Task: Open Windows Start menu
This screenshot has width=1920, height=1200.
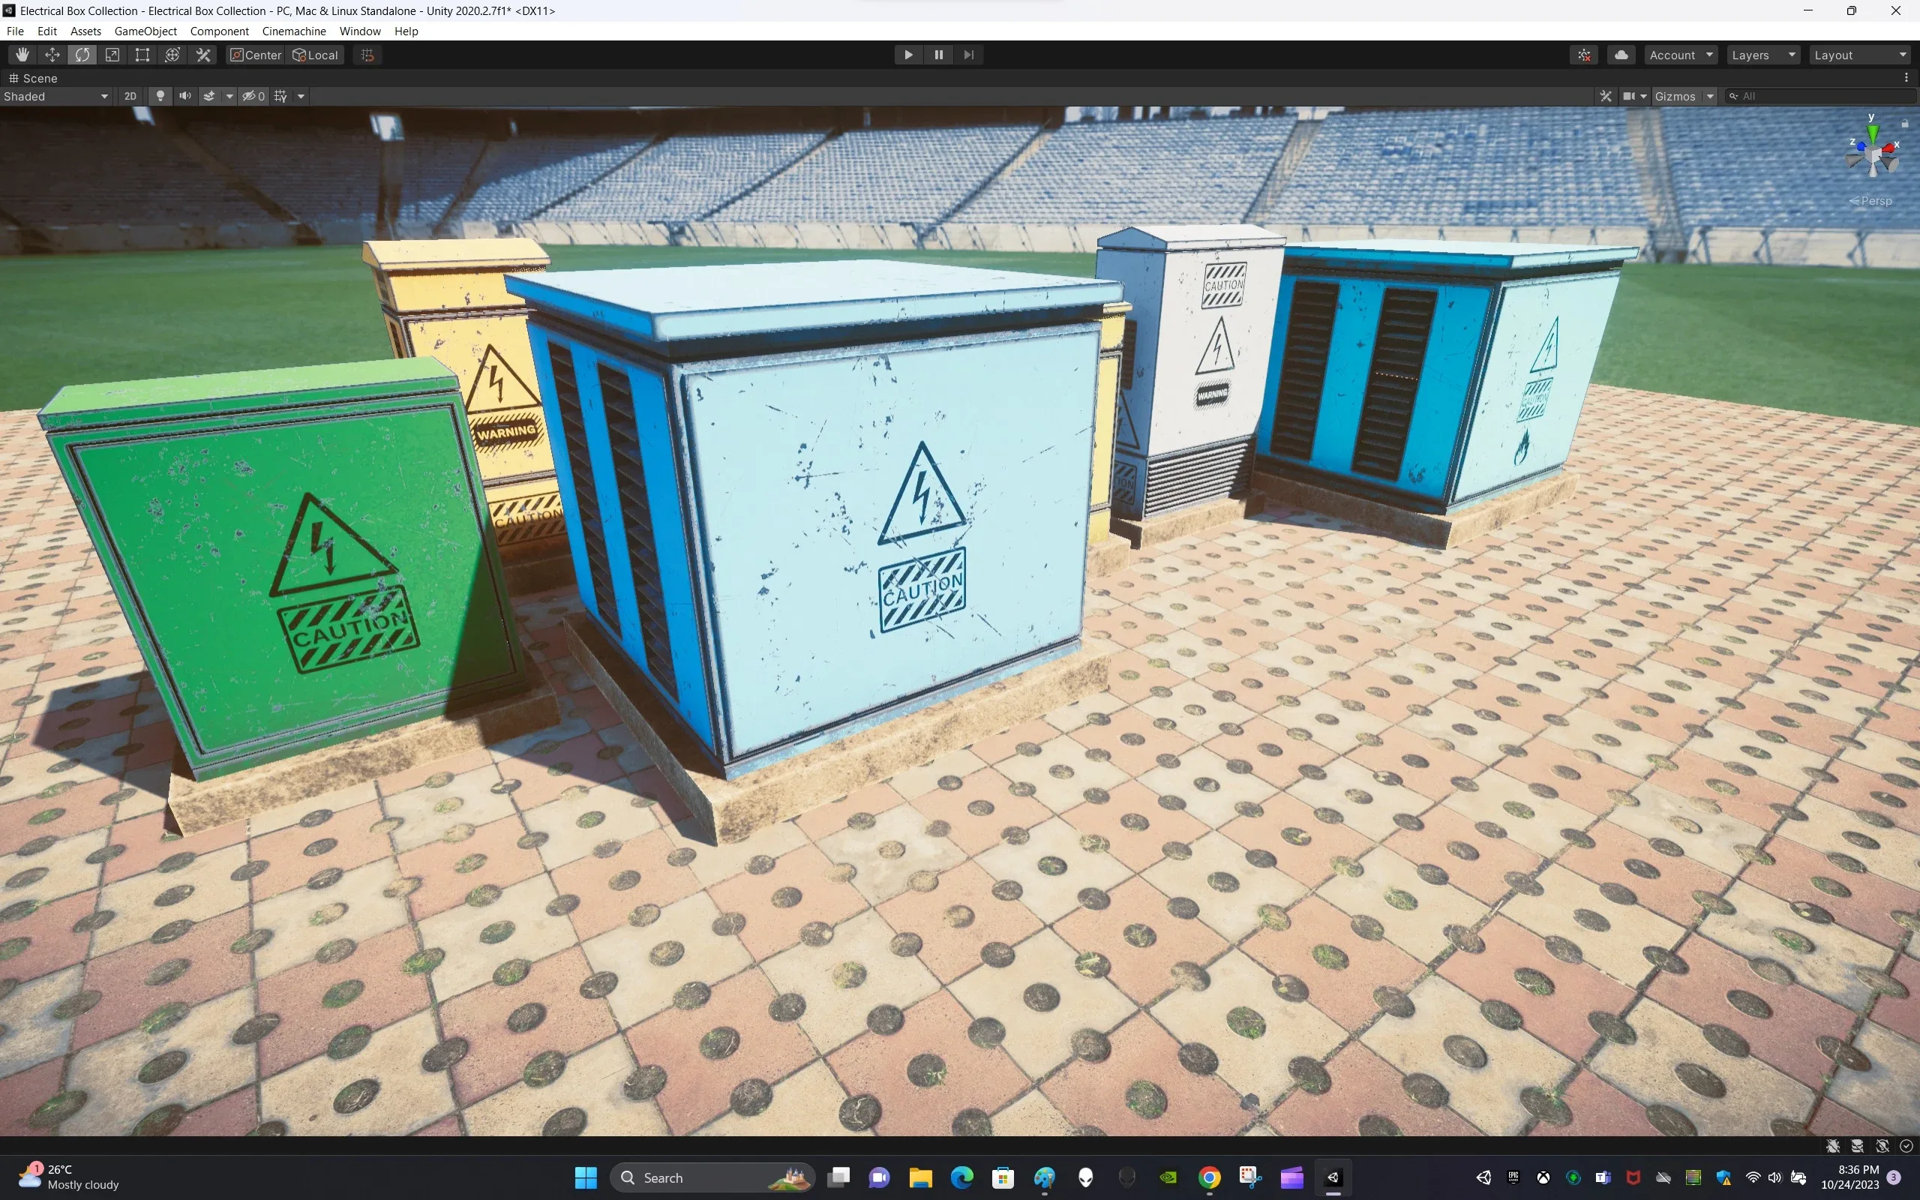Action: click(586, 1177)
